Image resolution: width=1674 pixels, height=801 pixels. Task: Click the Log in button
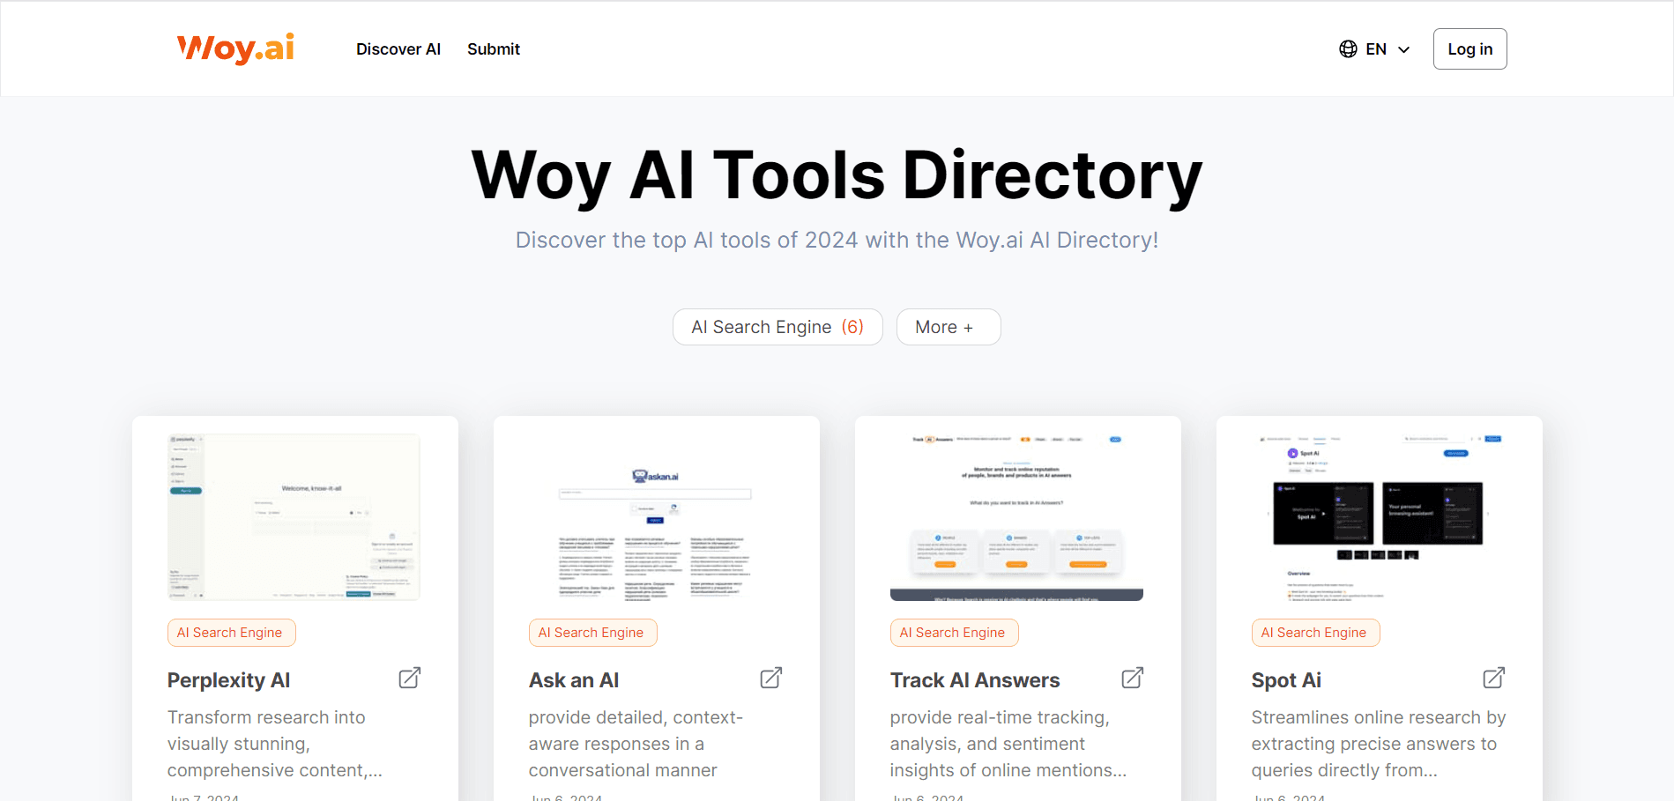point(1469,49)
